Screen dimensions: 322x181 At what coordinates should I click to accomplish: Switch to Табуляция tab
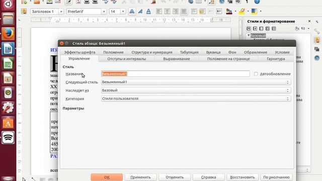pyautogui.click(x=189, y=52)
